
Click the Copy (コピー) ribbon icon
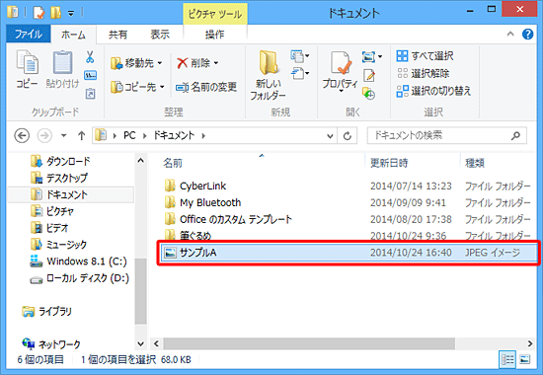[27, 69]
